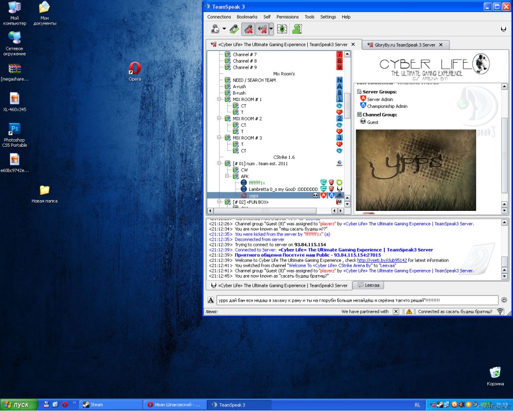Open the dropdown beside mute speakers
Screen dimensions: 513x411
[x=271, y=29]
